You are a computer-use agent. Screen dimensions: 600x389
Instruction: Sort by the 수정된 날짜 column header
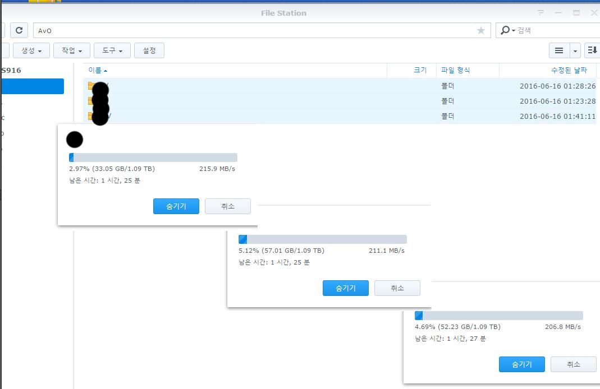[x=569, y=70]
